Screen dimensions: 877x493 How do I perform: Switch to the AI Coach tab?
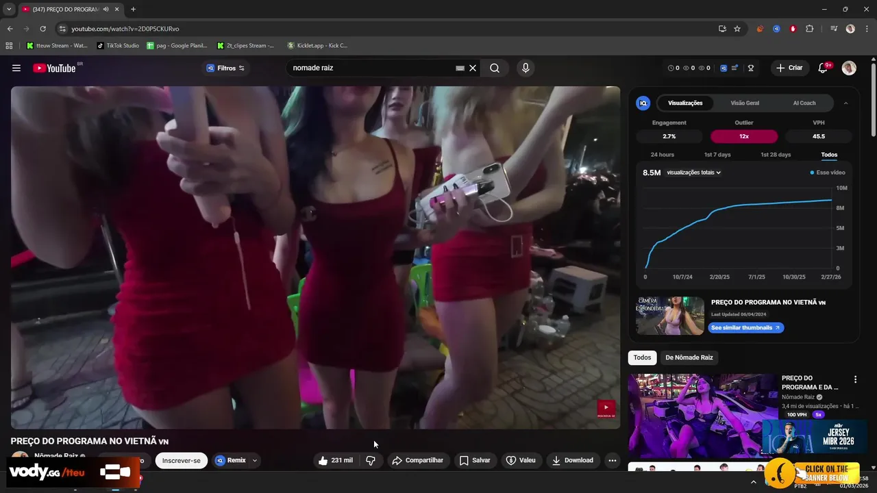804,103
